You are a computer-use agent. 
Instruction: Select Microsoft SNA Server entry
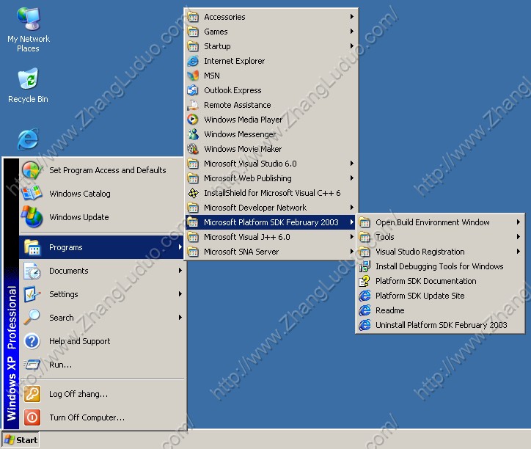(270, 252)
